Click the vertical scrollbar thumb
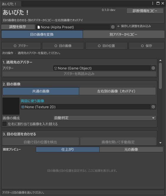This screenshot has width=166, height=196. (160, 76)
